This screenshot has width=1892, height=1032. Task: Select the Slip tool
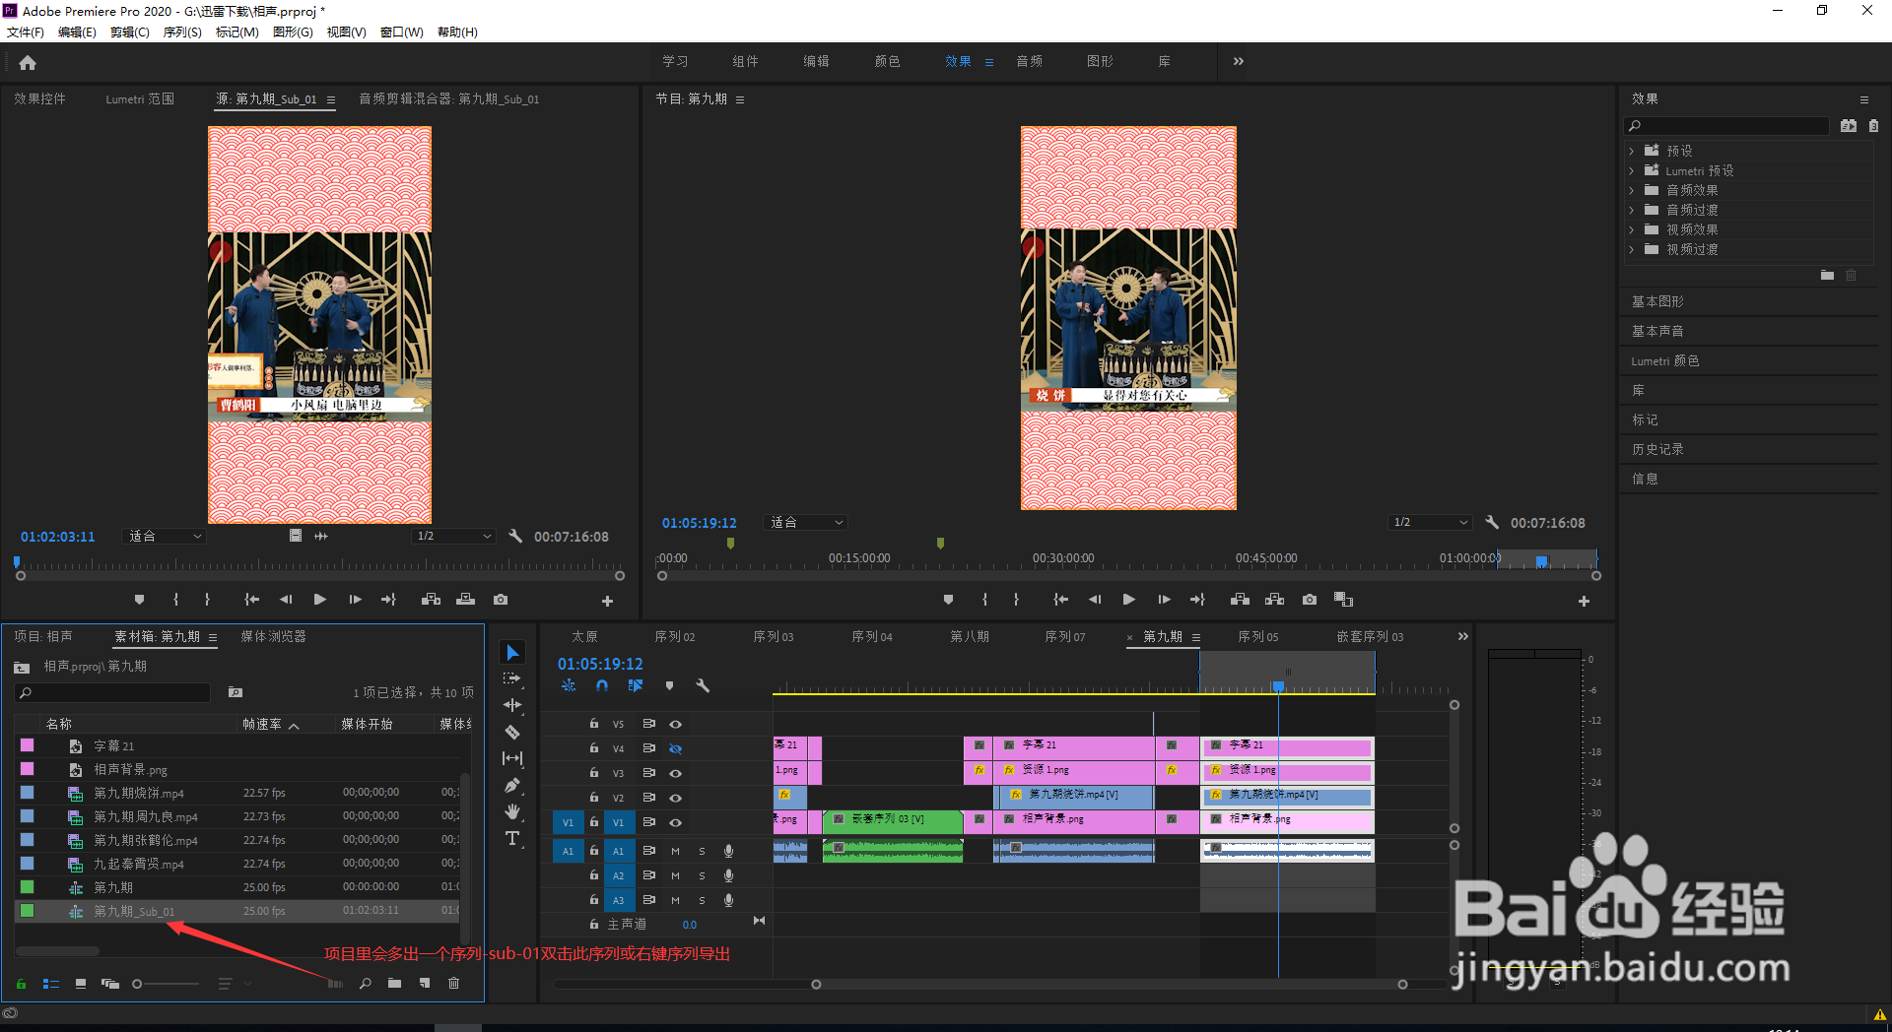tap(512, 758)
